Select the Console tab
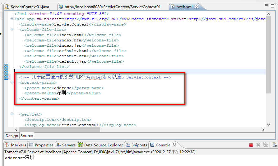Screen dimensions: 278x166 (x=163, y=145)
